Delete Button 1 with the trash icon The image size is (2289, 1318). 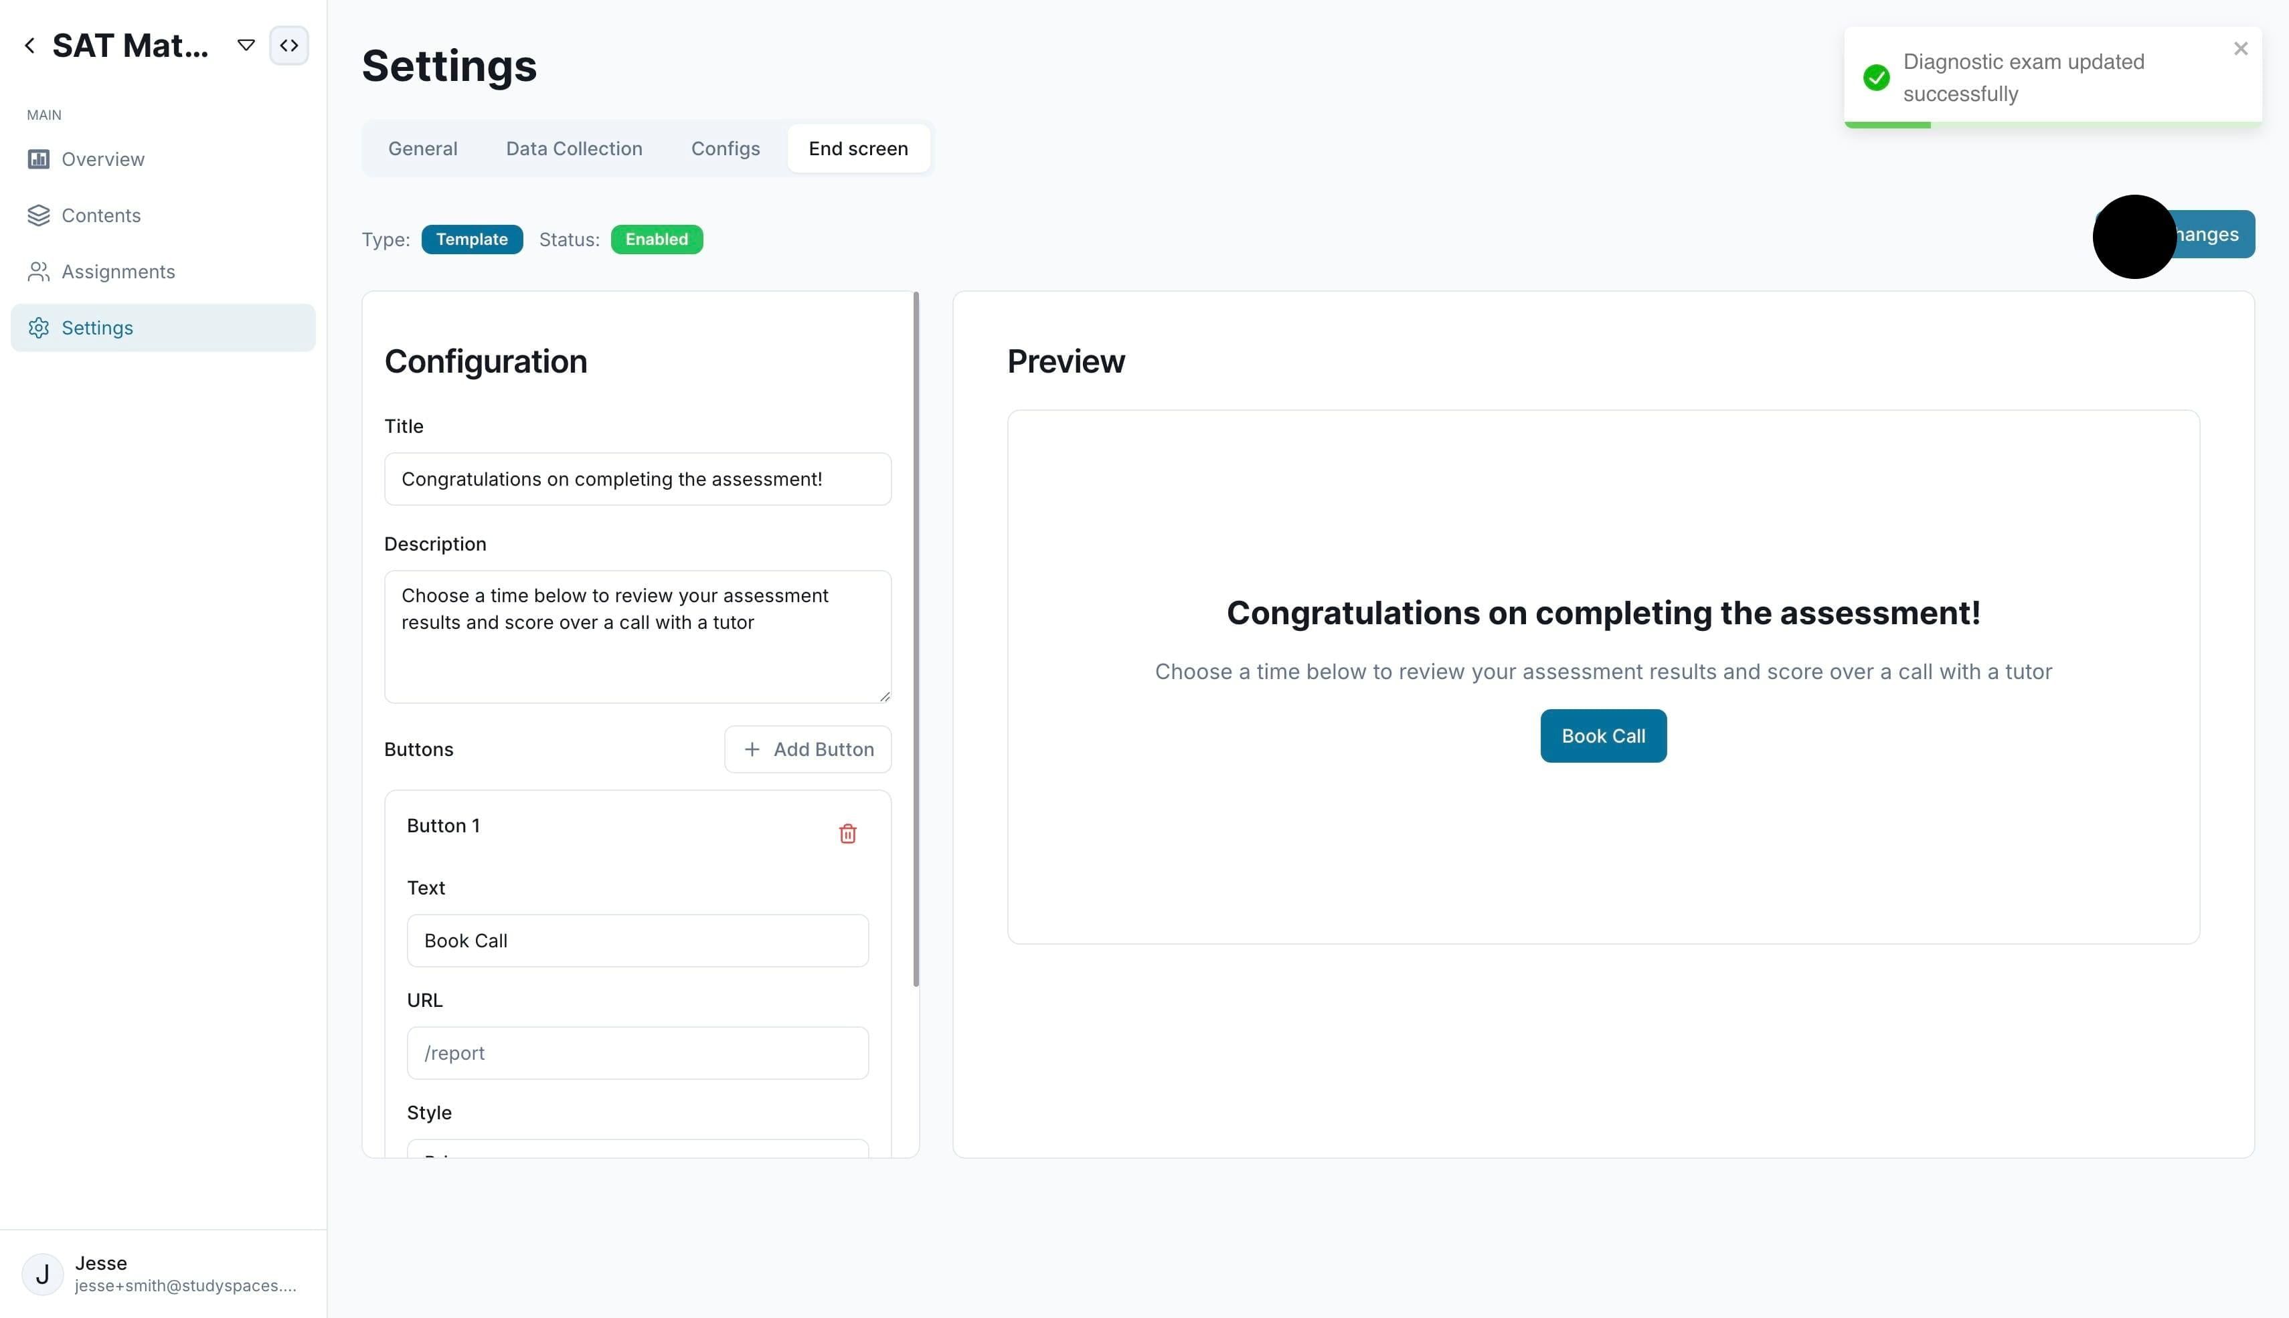847,834
